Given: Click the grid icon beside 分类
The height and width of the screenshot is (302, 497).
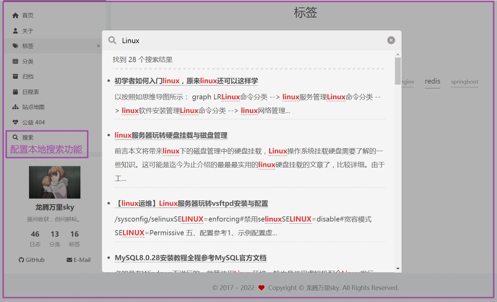Looking at the screenshot, I should point(15,61).
